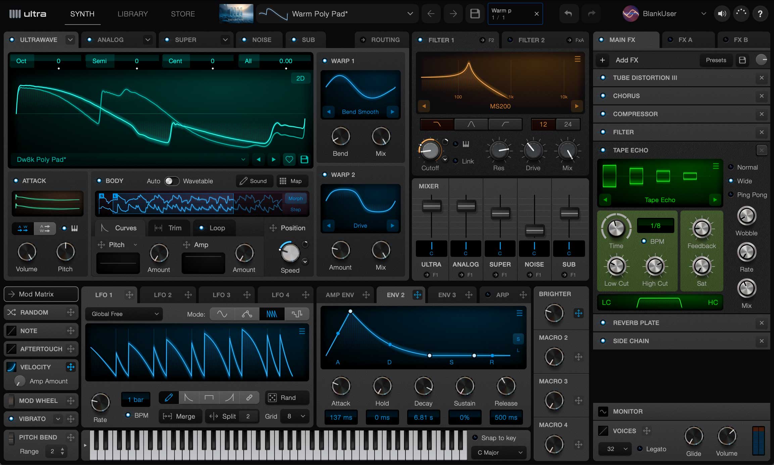The width and height of the screenshot is (774, 465).
Task: Click the save preset disk icon in toolbar
Action: click(x=475, y=14)
